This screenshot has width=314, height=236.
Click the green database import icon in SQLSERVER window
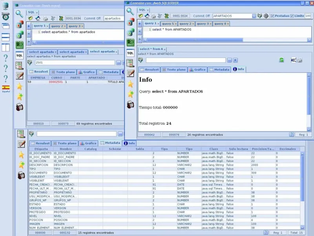pyautogui.click(x=130, y=32)
